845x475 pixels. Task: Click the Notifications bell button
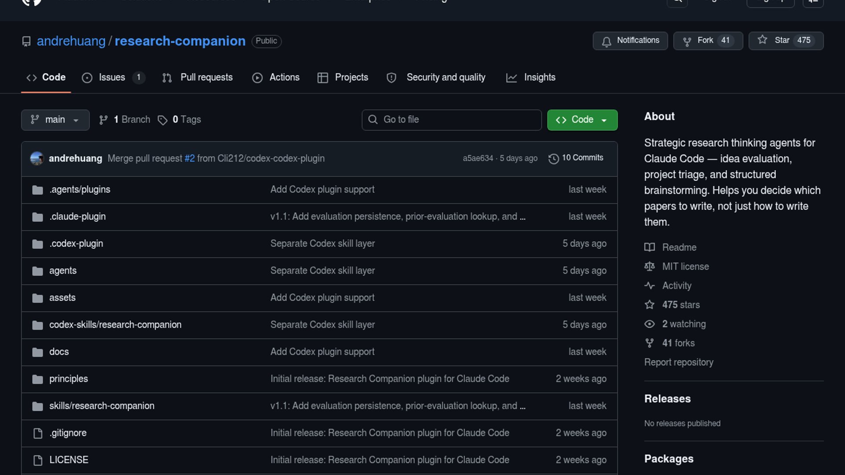630,40
